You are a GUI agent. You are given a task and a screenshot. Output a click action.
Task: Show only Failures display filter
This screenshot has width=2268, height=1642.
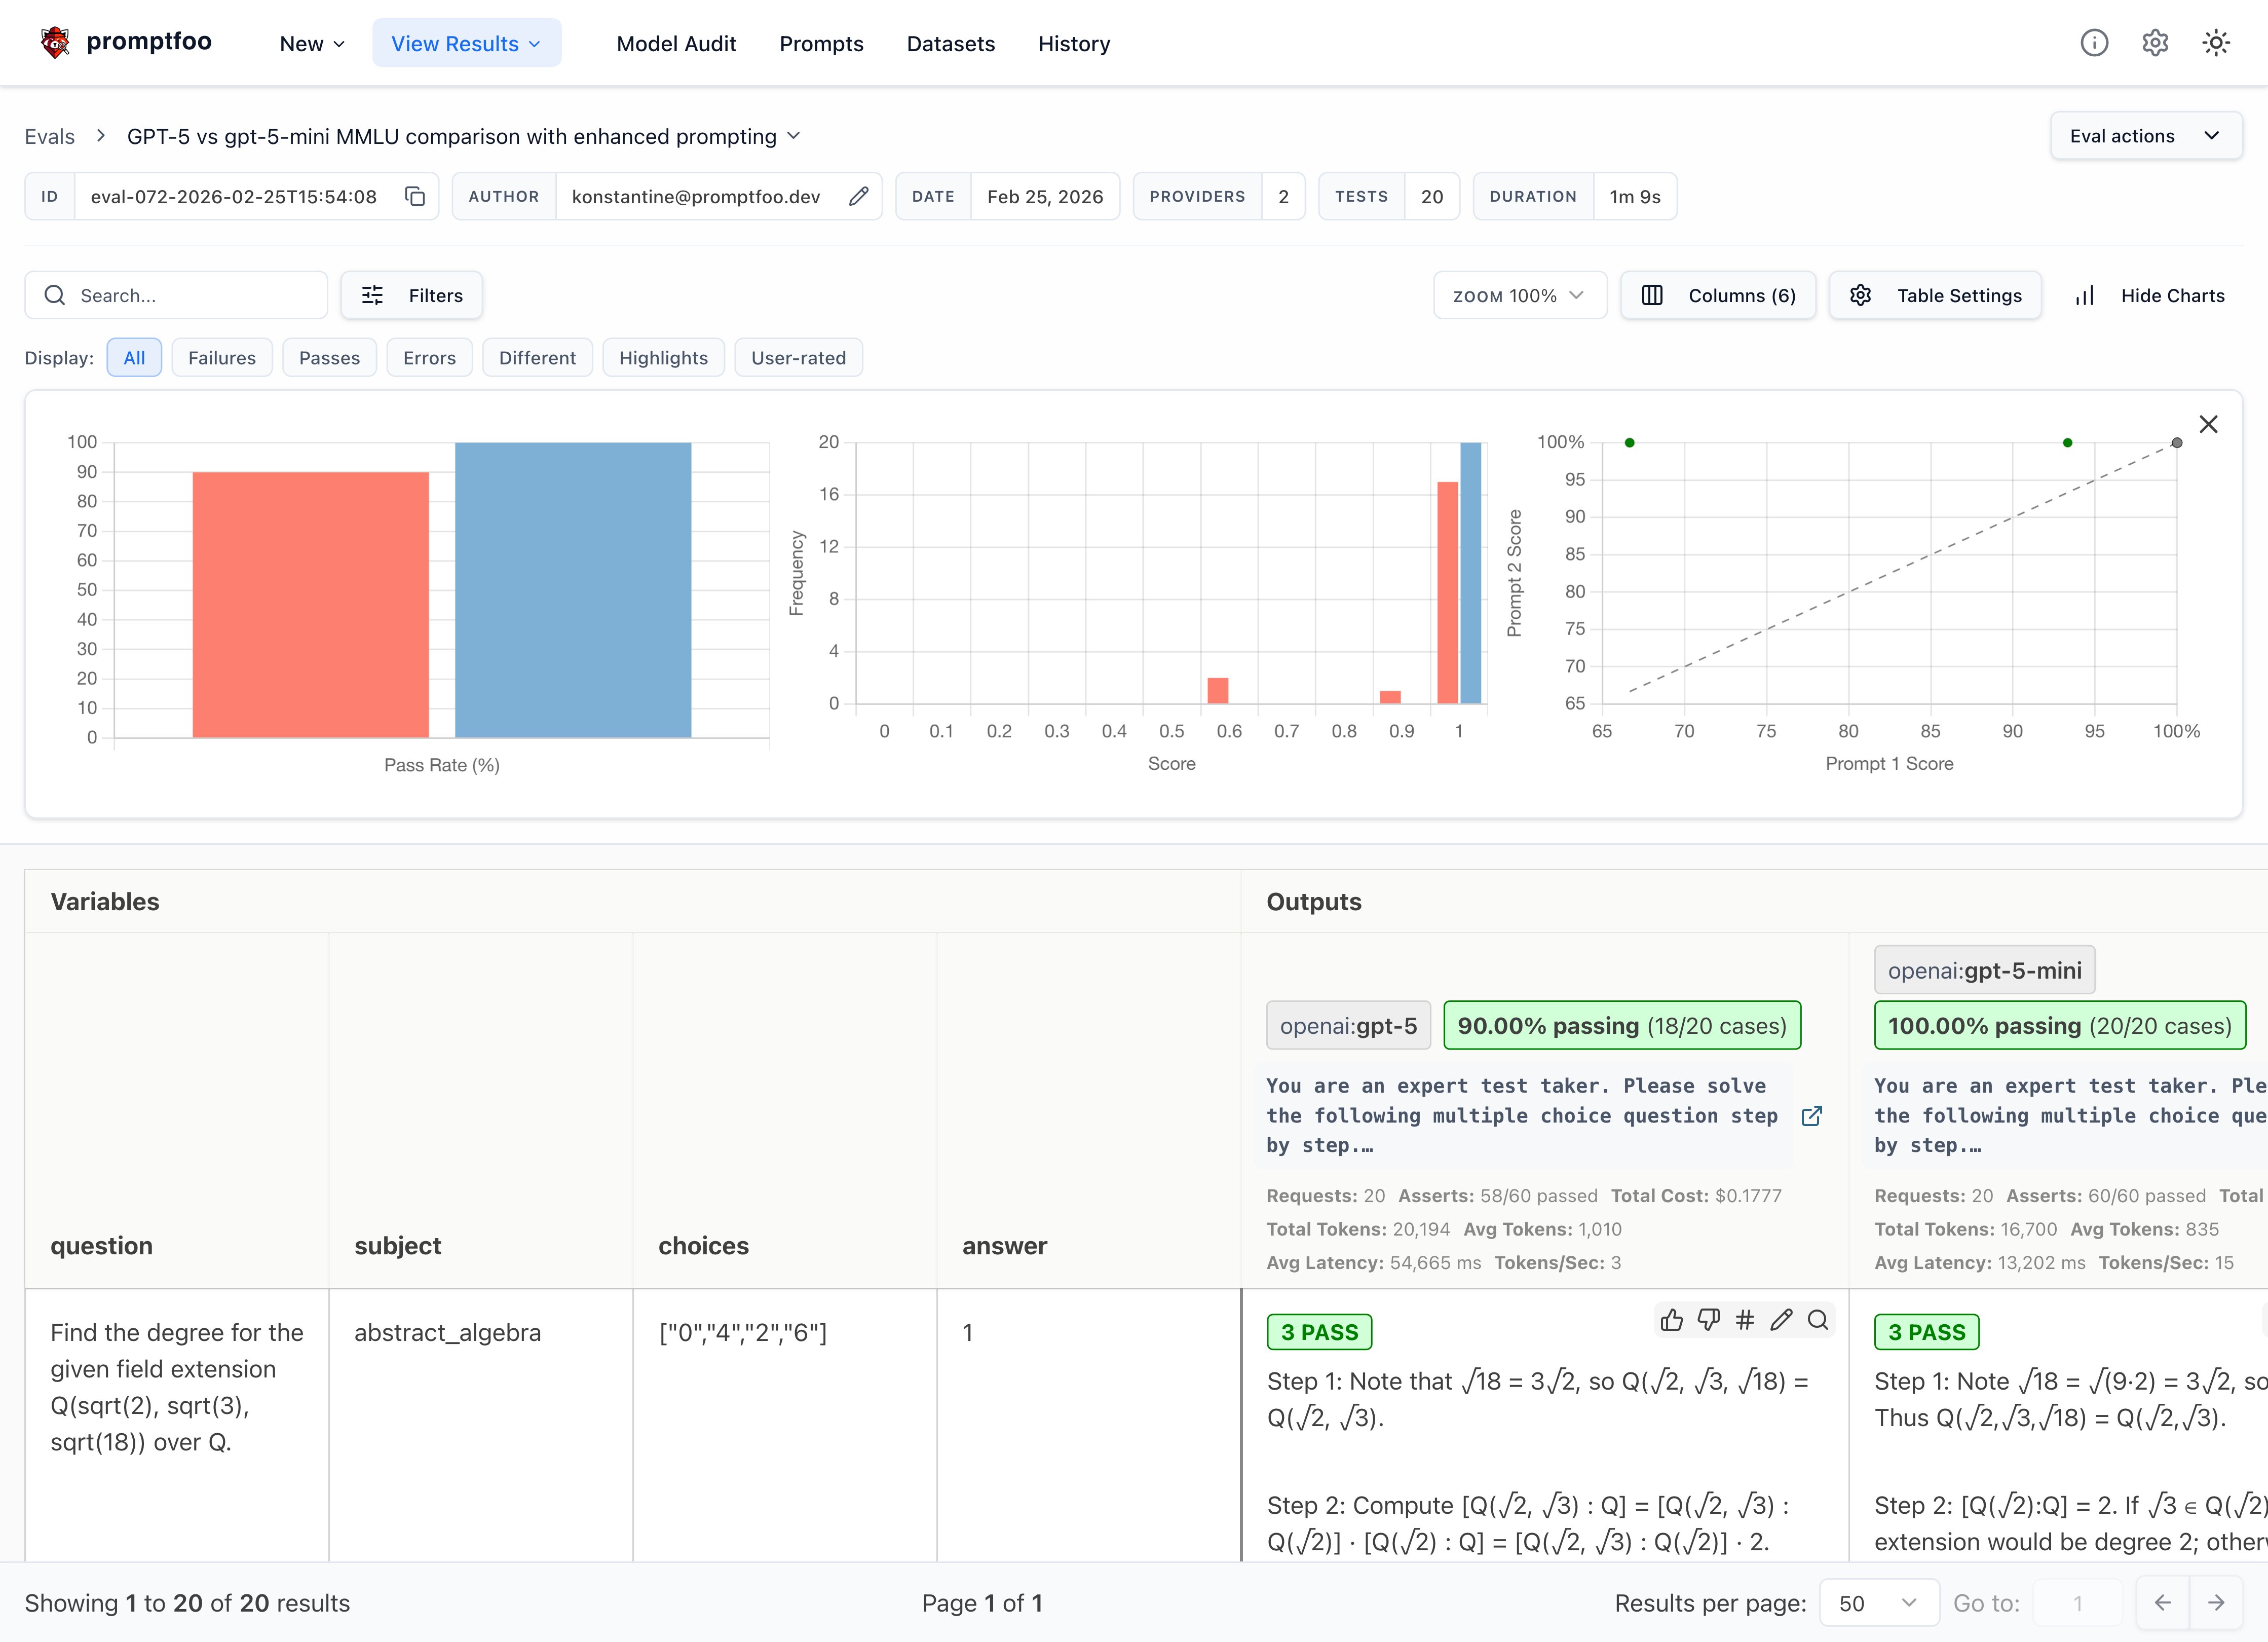click(x=222, y=358)
